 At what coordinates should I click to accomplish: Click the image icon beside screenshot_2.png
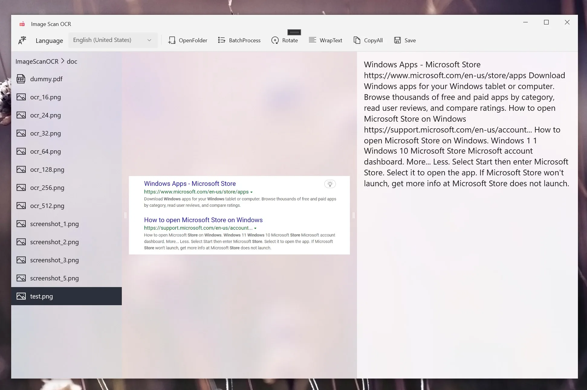tap(21, 242)
